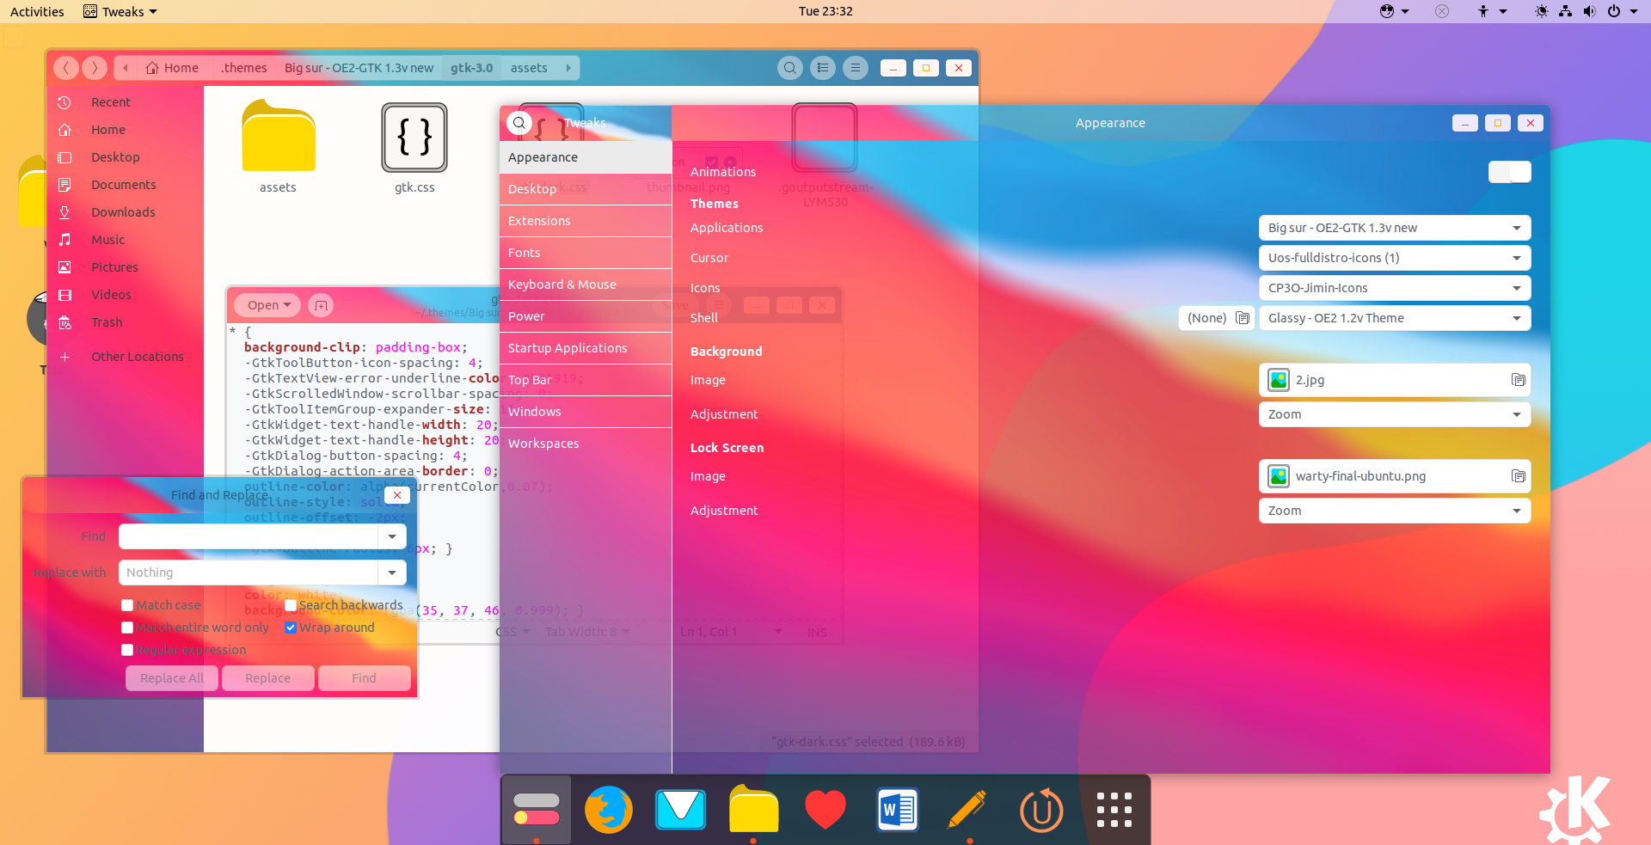
Task: Open the Fonts section in Tweaks
Action: coord(586,253)
